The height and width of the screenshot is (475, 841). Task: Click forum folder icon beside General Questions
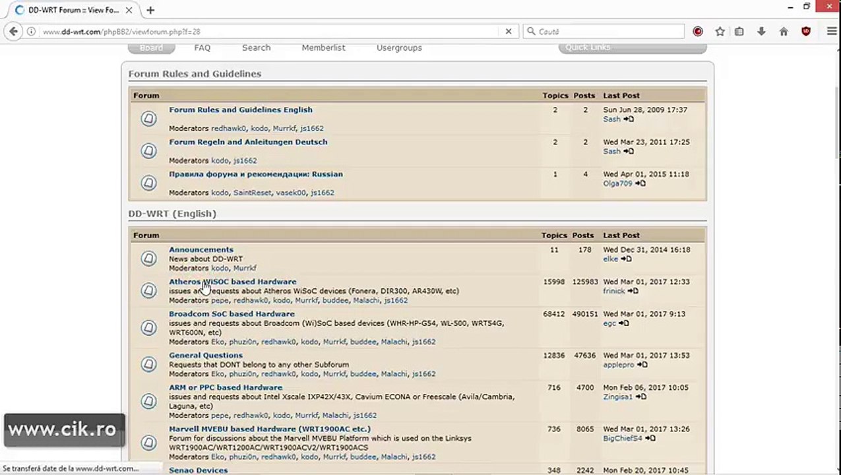click(148, 364)
